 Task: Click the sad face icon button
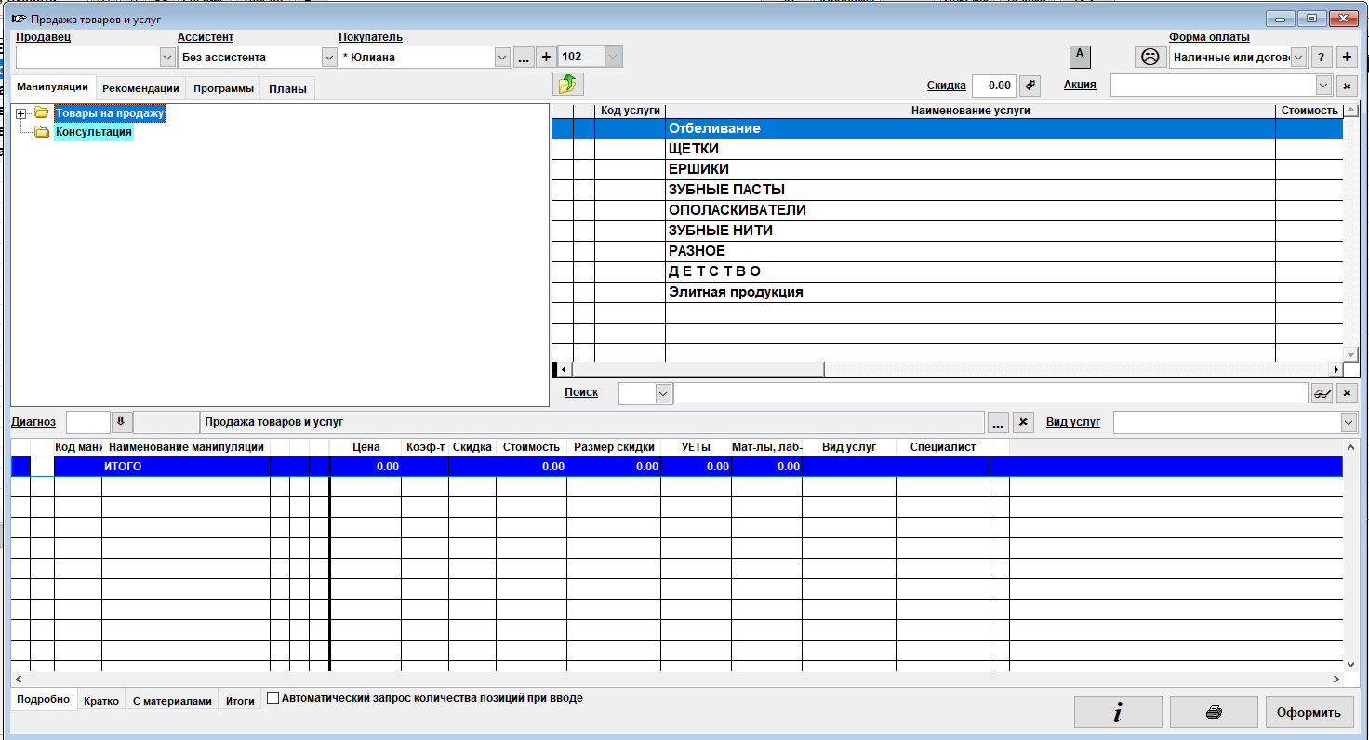[1150, 57]
